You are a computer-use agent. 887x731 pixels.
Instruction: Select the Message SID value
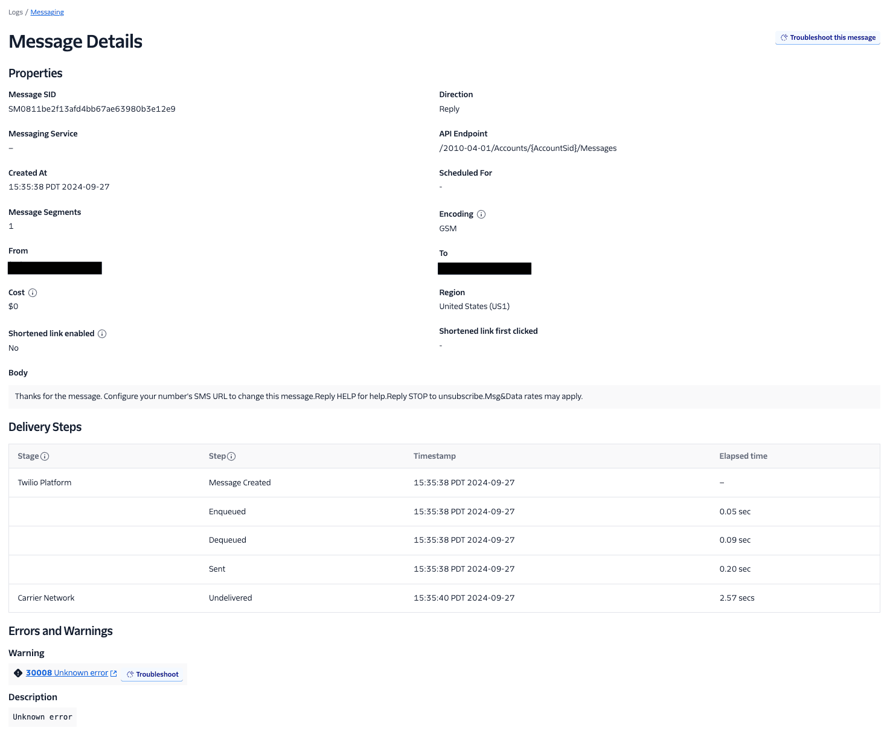point(92,109)
